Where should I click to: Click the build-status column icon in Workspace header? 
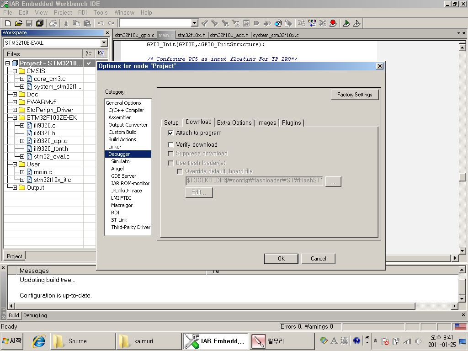pos(101,53)
